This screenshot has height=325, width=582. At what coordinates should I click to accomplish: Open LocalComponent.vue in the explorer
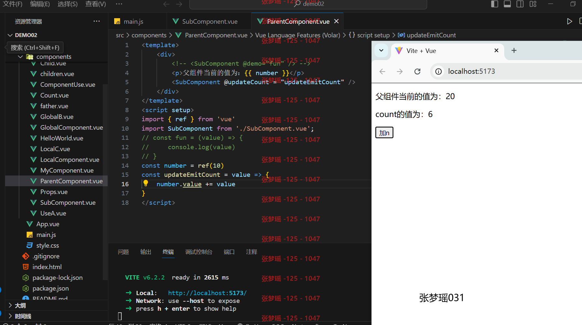70,160
